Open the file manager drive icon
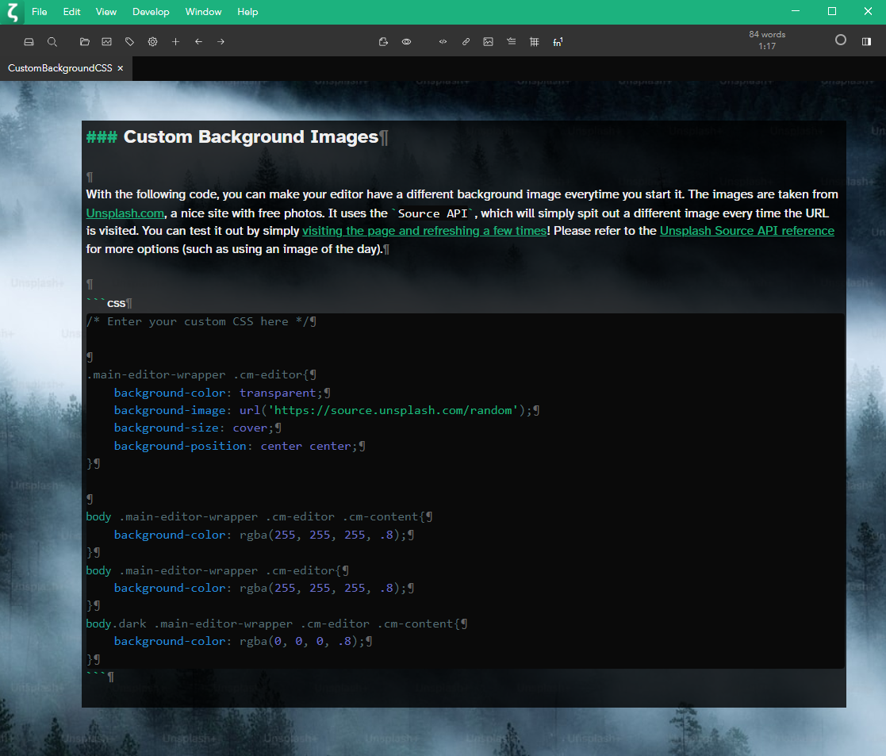The height and width of the screenshot is (756, 886). [29, 42]
